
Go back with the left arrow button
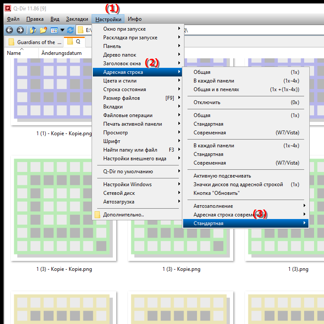(10, 30)
